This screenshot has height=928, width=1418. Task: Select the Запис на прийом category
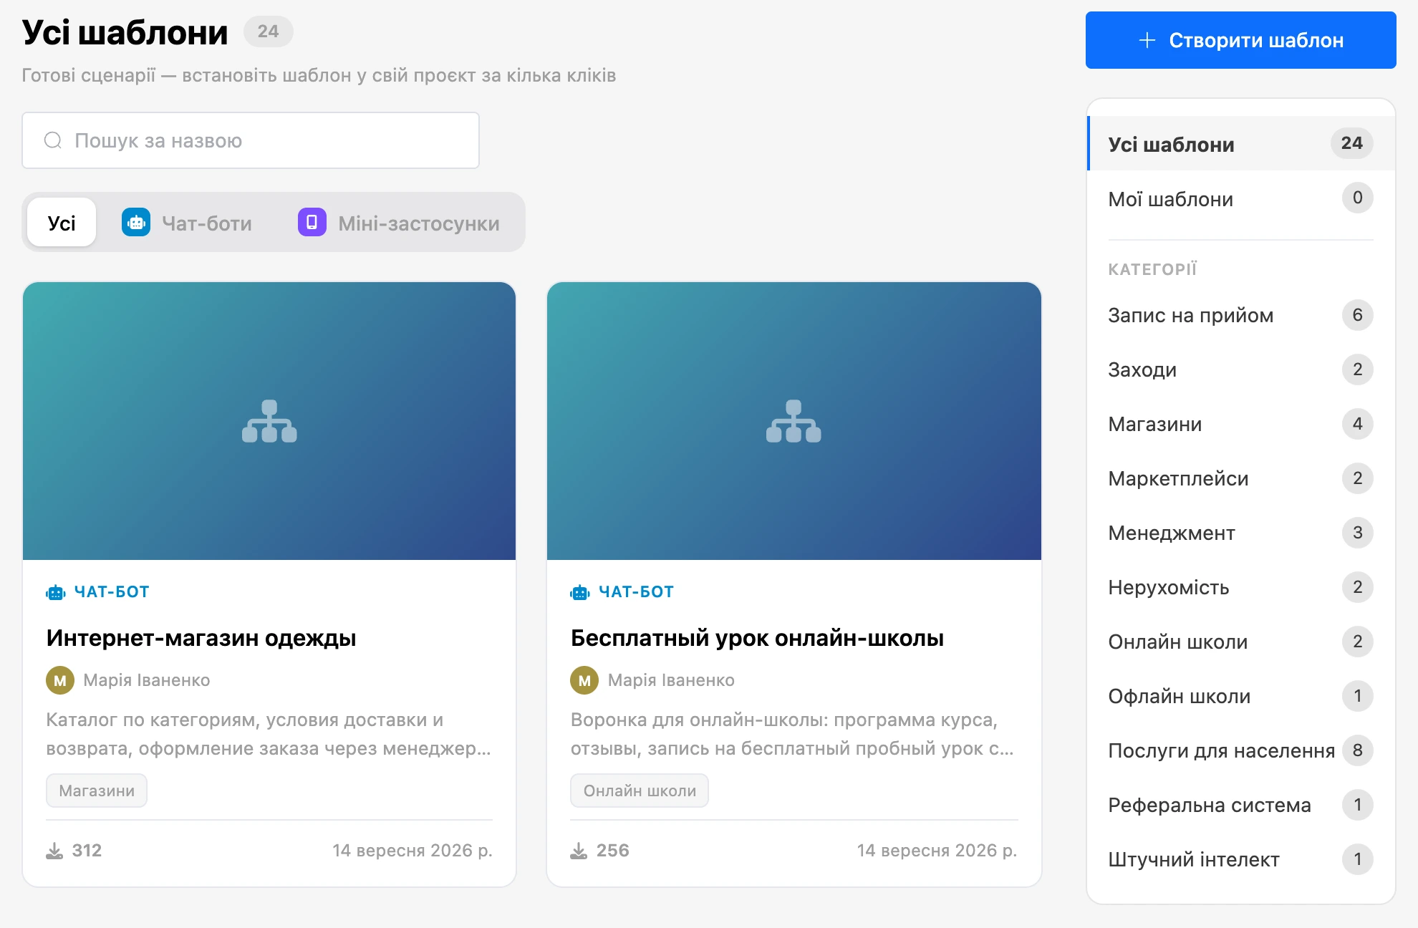point(1241,315)
